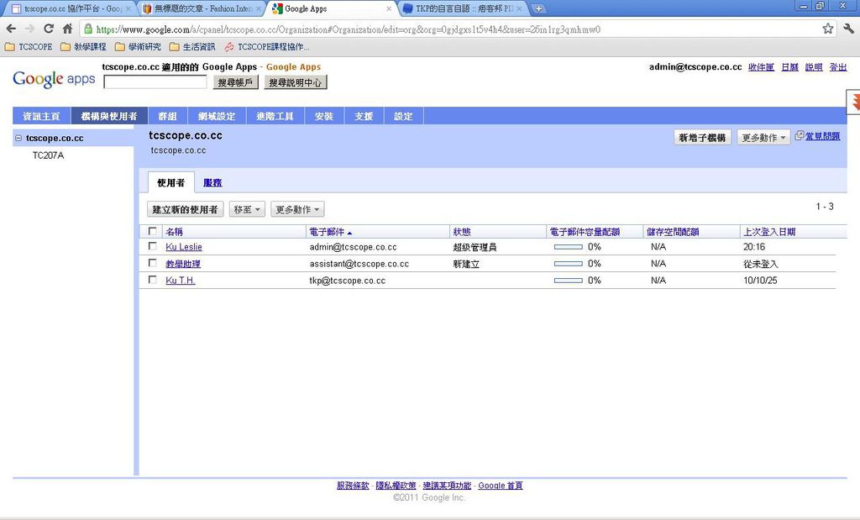This screenshot has height=520, width=860.
Task: Open the 資訊主頁 tab
Action: pos(42,116)
